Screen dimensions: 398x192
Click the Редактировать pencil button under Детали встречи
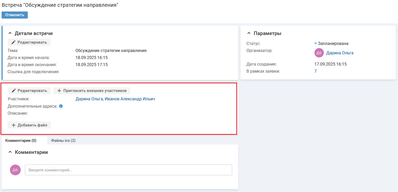(29, 42)
